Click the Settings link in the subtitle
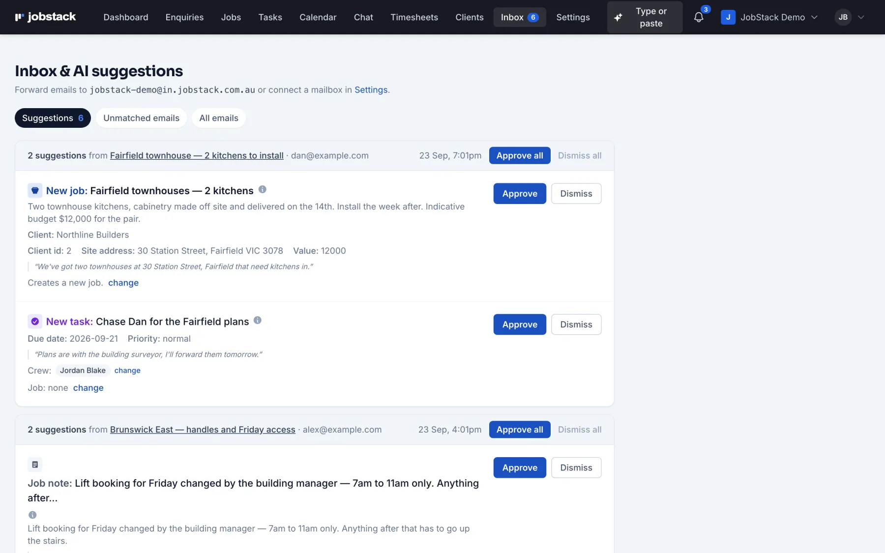 (371, 90)
